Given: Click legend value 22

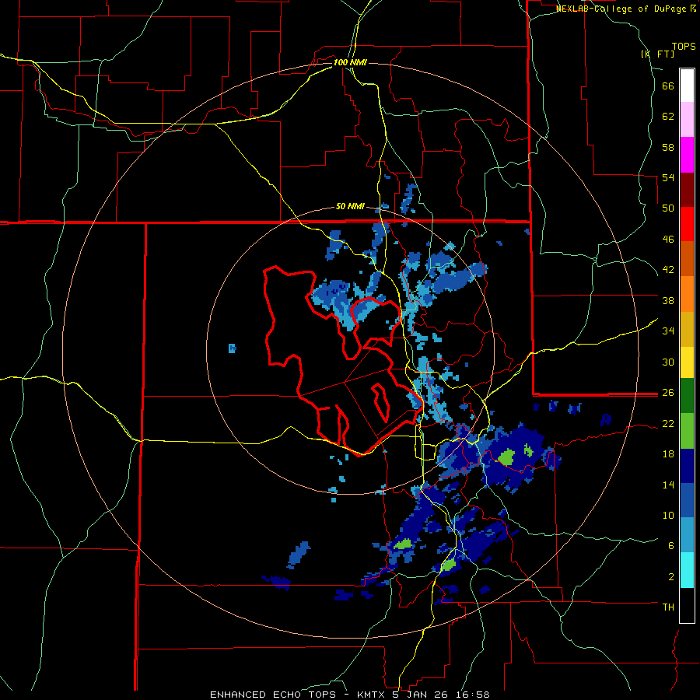Looking at the screenshot, I should point(668,424).
